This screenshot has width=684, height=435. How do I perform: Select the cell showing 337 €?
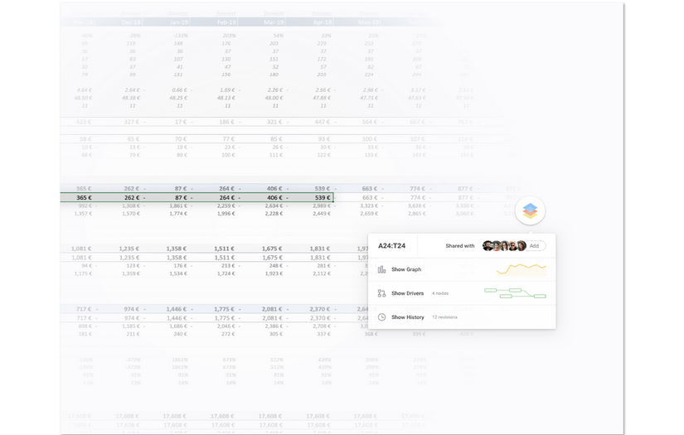323,334
